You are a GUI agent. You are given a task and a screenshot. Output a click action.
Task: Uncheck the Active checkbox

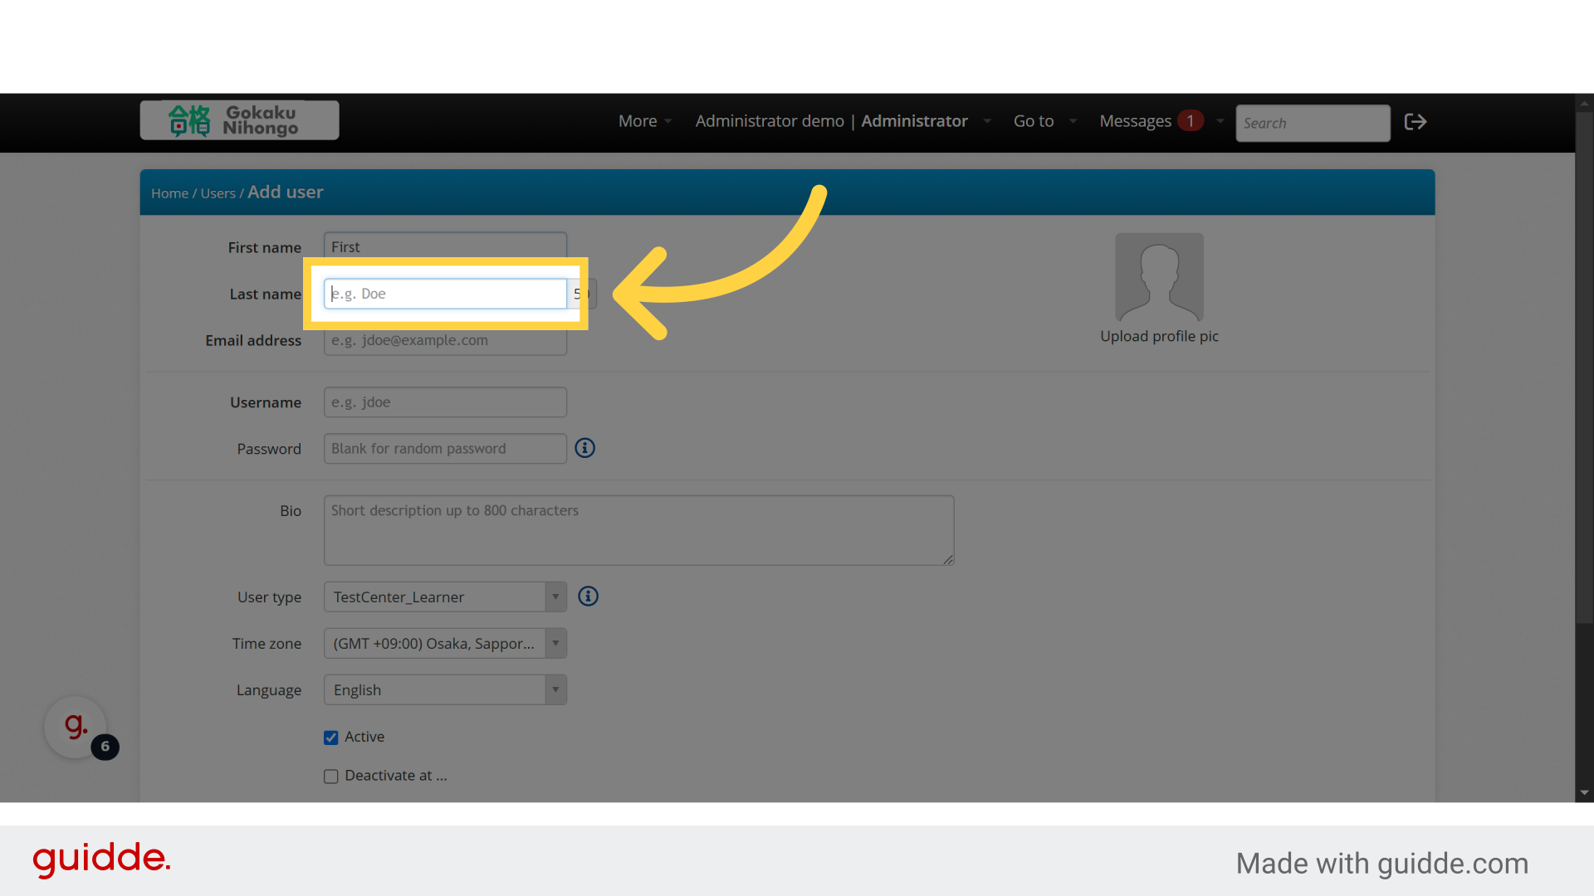tap(331, 738)
